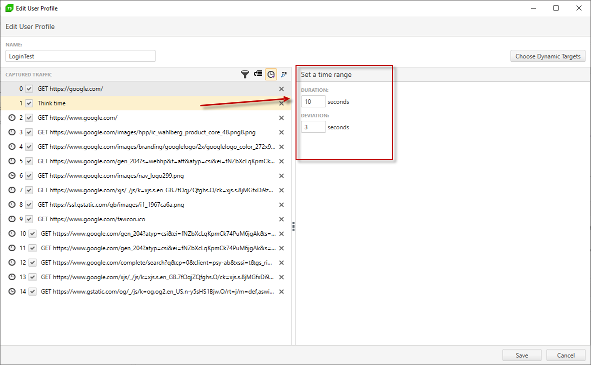Click the loop list toolbar icon
591x365 pixels.
tap(258, 74)
